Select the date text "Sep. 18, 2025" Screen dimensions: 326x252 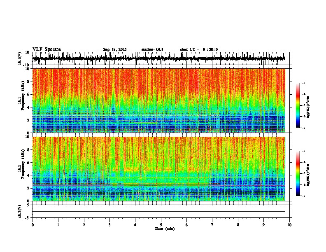point(115,49)
